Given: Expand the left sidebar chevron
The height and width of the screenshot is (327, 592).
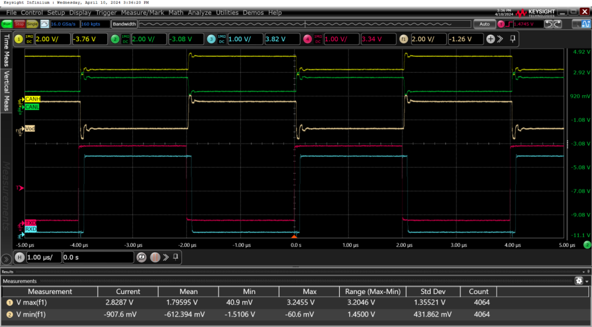Looking at the screenshot, I should tap(7, 259).
